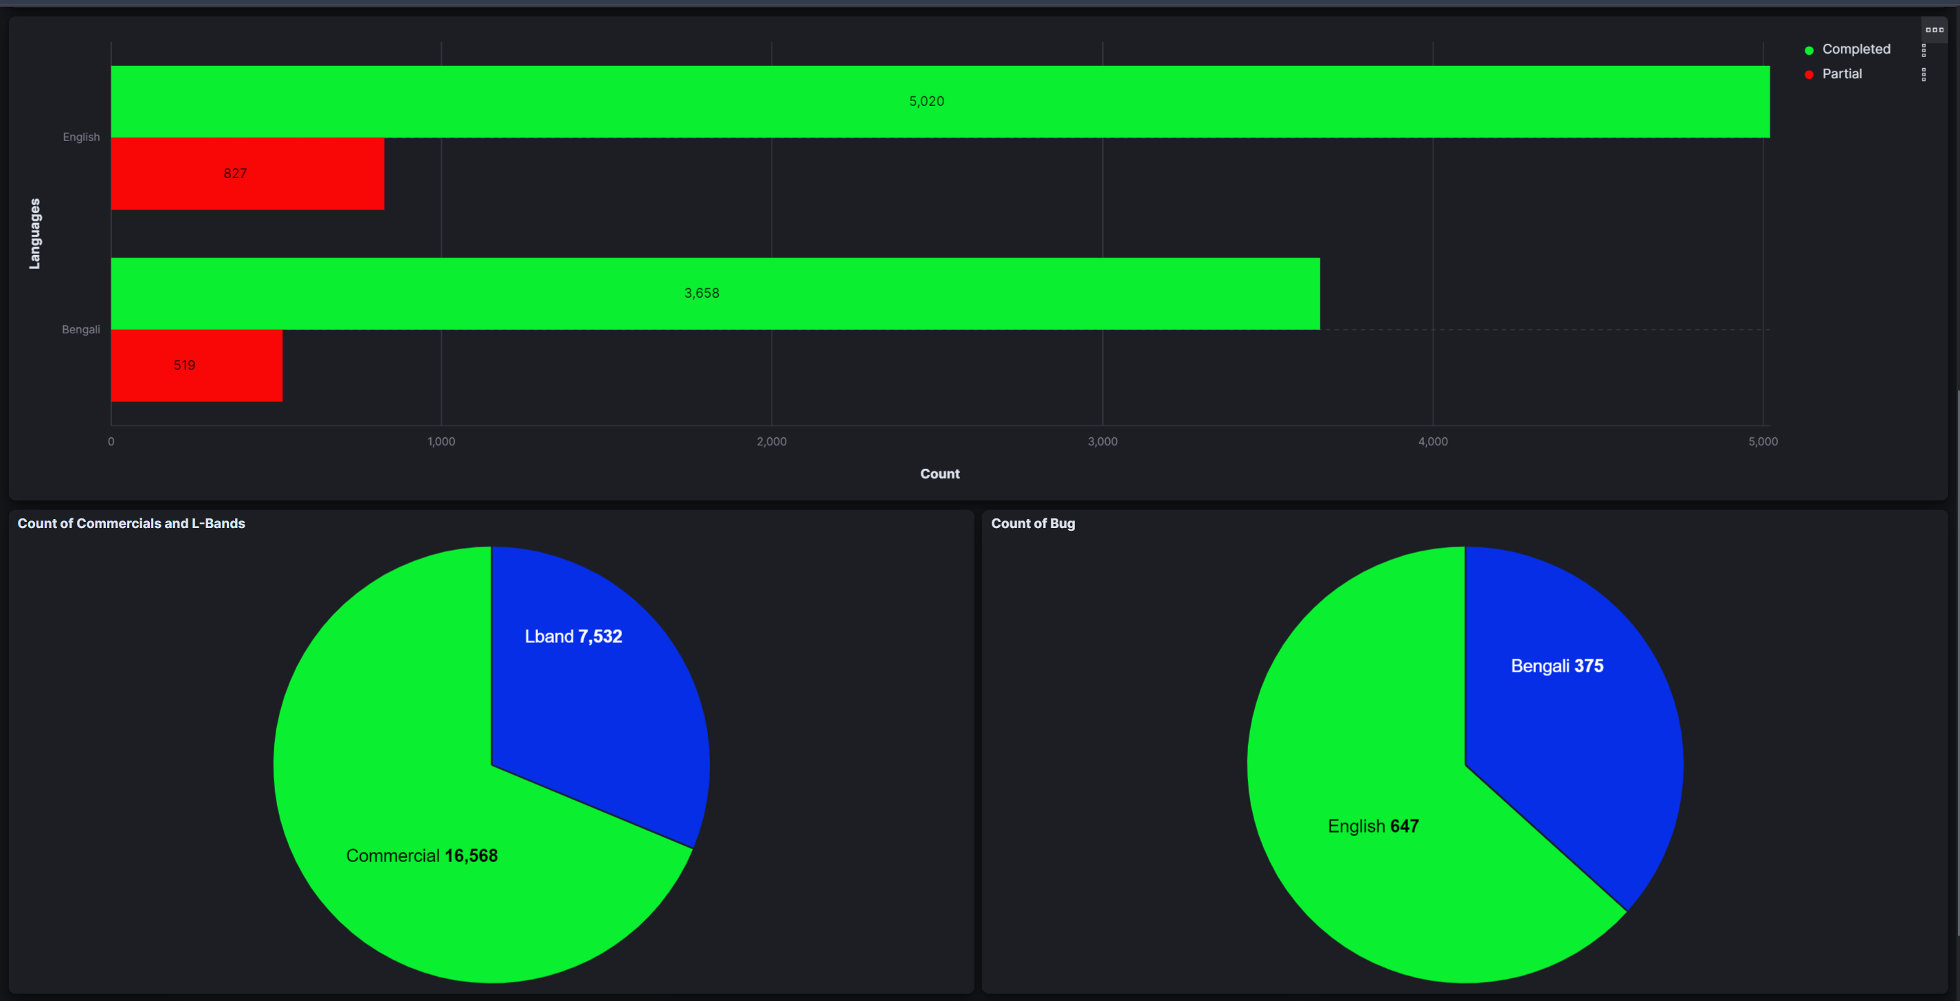Click the Languages axis title
The image size is (1960, 1001).
coord(34,234)
